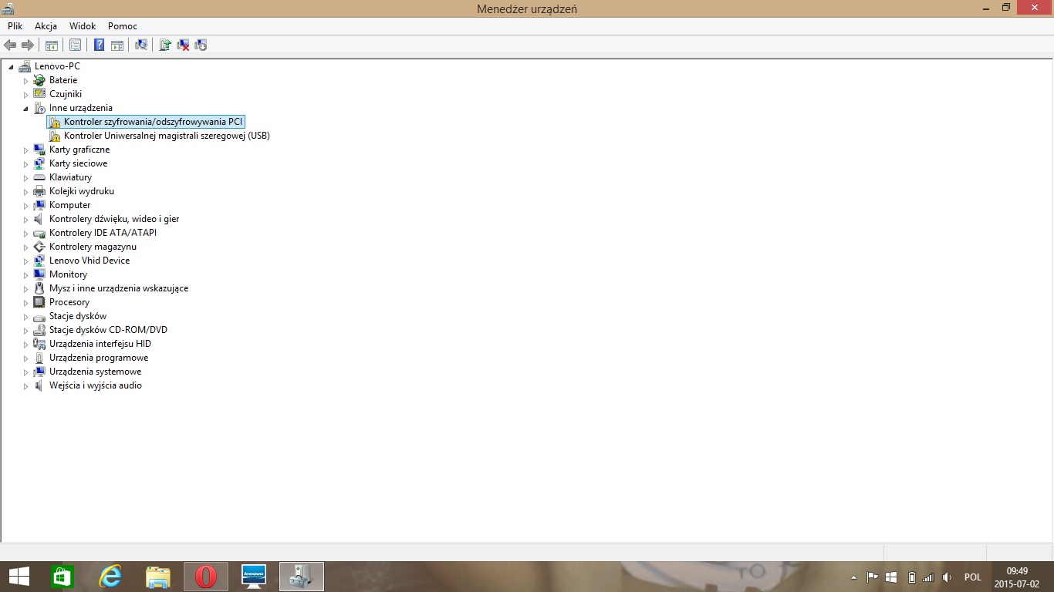Screen dimensions: 1054x592
Task: Open File Explorer from the taskbar
Action: coord(158,577)
